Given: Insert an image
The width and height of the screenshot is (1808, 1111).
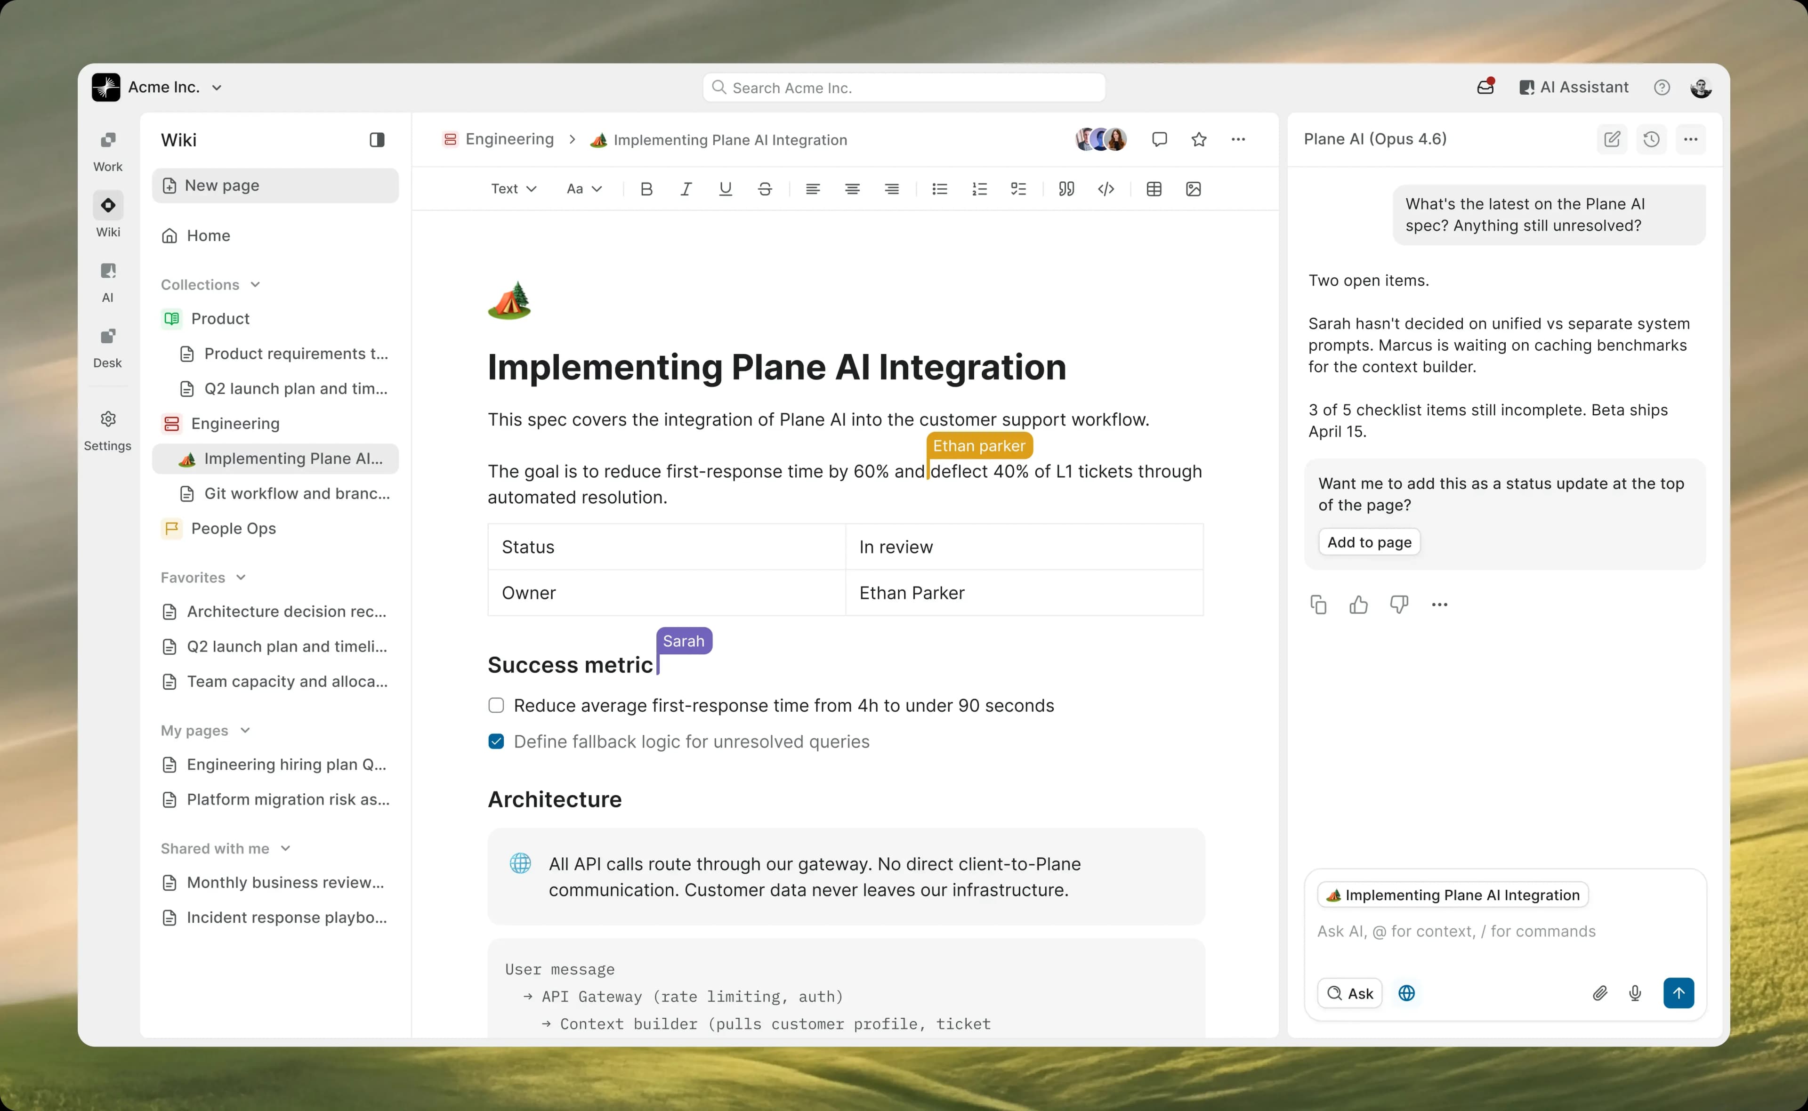Looking at the screenshot, I should click(1194, 189).
